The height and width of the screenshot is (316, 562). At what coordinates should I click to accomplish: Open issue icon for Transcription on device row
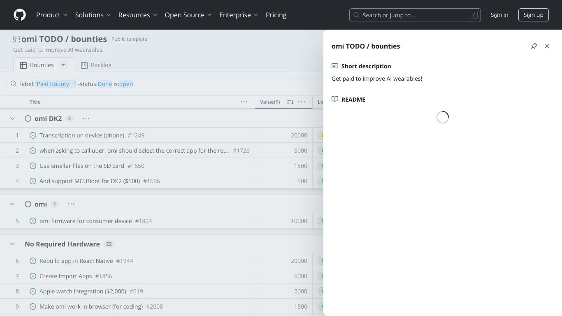click(x=33, y=135)
